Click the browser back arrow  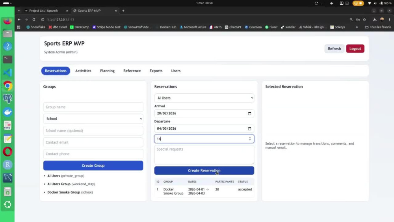(x=19, y=19)
